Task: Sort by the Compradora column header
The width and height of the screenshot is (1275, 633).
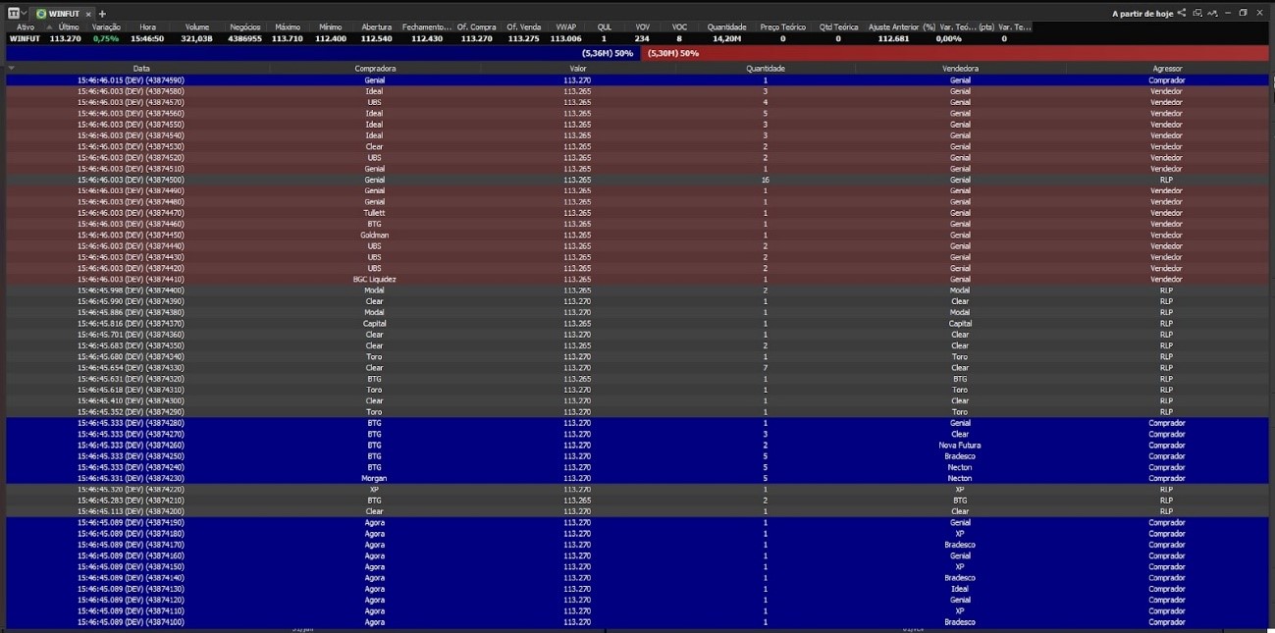Action: 375,69
